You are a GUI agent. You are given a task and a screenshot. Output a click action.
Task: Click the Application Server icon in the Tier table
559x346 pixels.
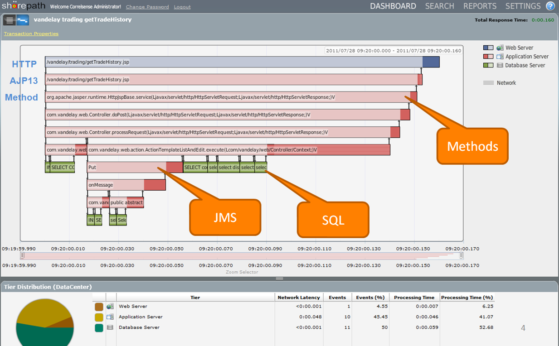110,317
